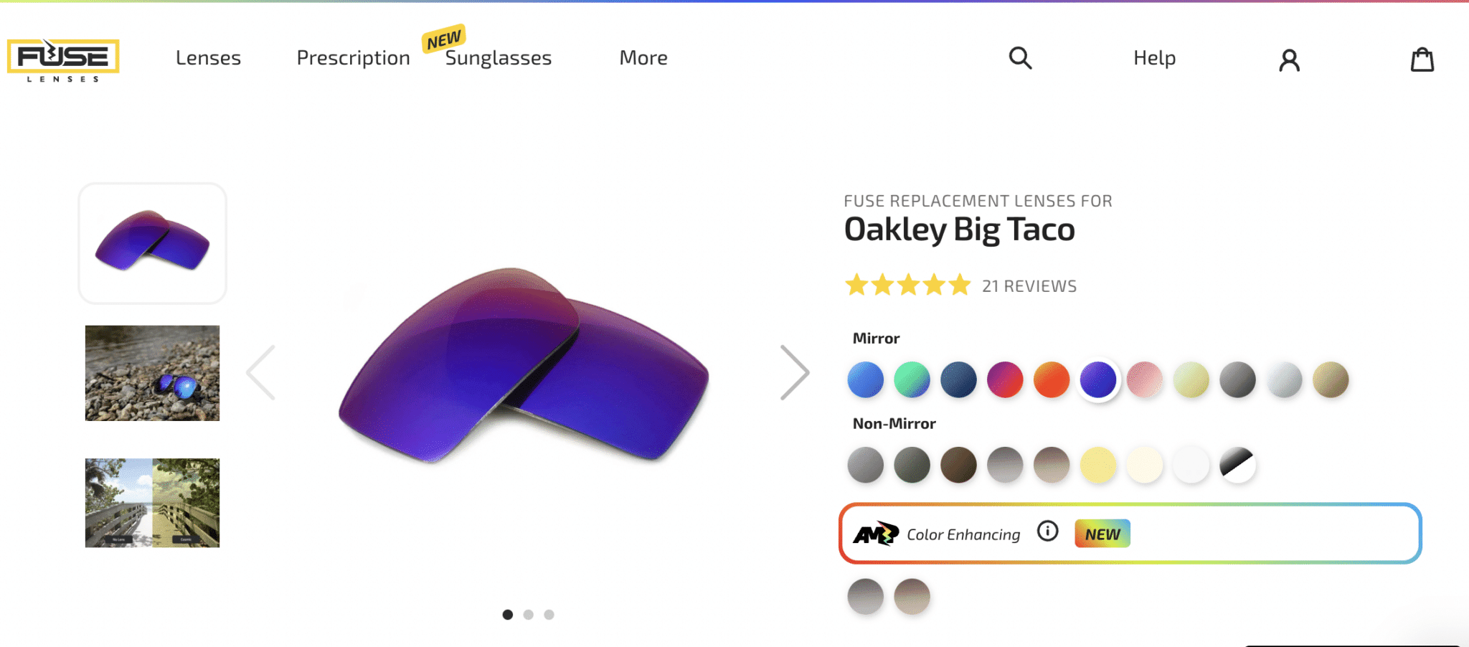This screenshot has width=1469, height=647.
Task: Jump to the second carousel slide dot
Action: pos(529,615)
